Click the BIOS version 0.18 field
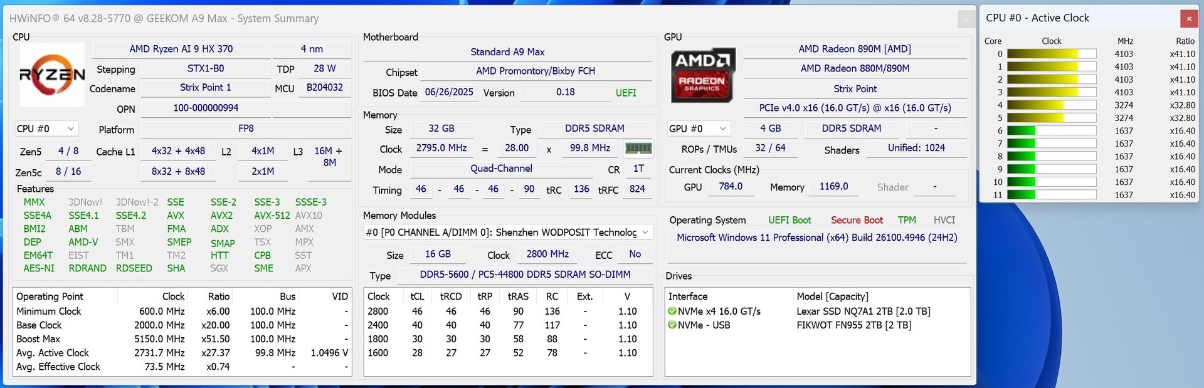This screenshot has width=1204, height=388. point(565,92)
